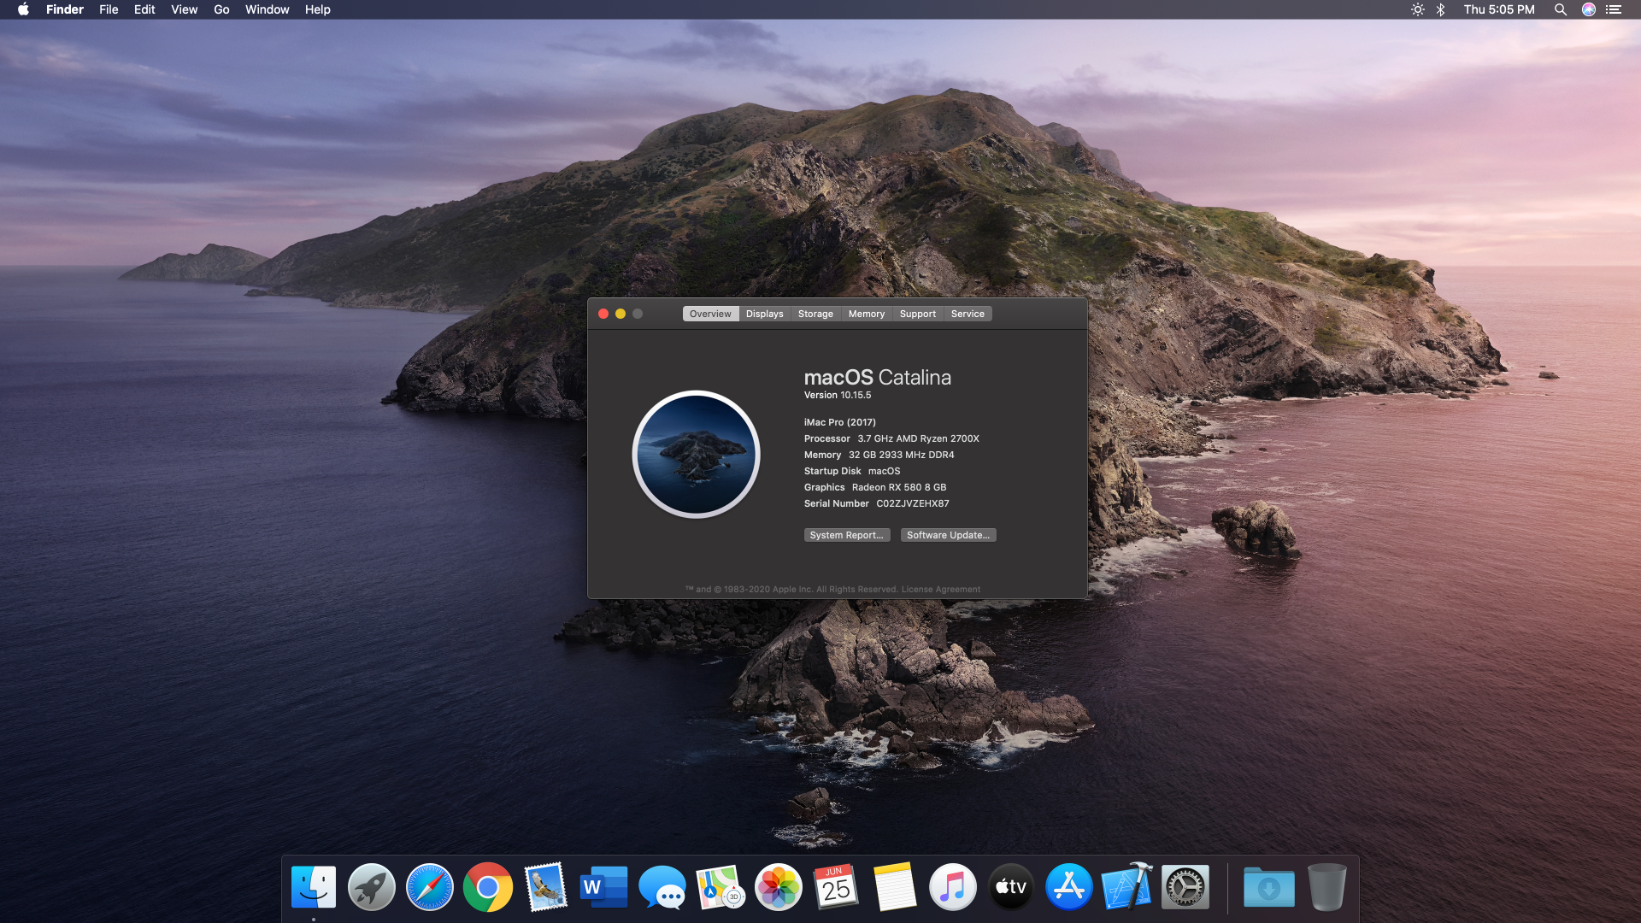This screenshot has width=1641, height=923.
Task: Open System Preferences gear icon
Action: click(x=1185, y=887)
